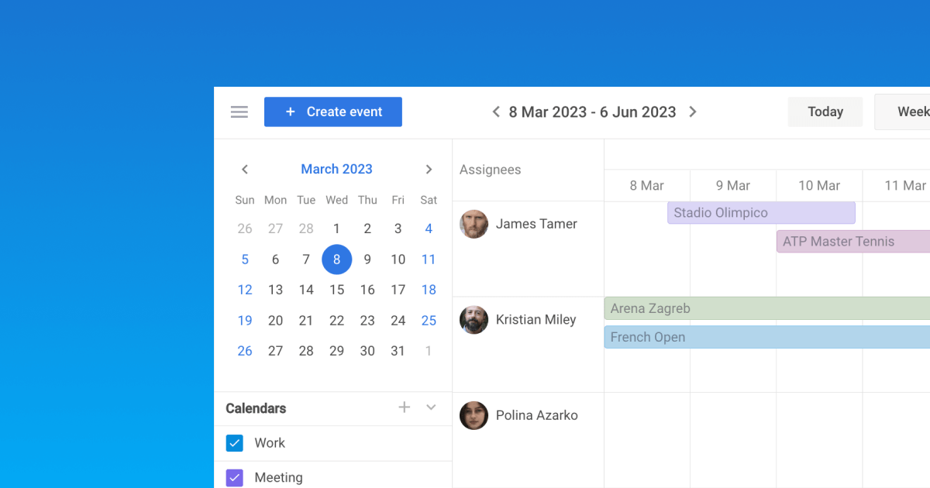Go to February with mini calendar back chevron
930x488 pixels.
[x=245, y=169]
